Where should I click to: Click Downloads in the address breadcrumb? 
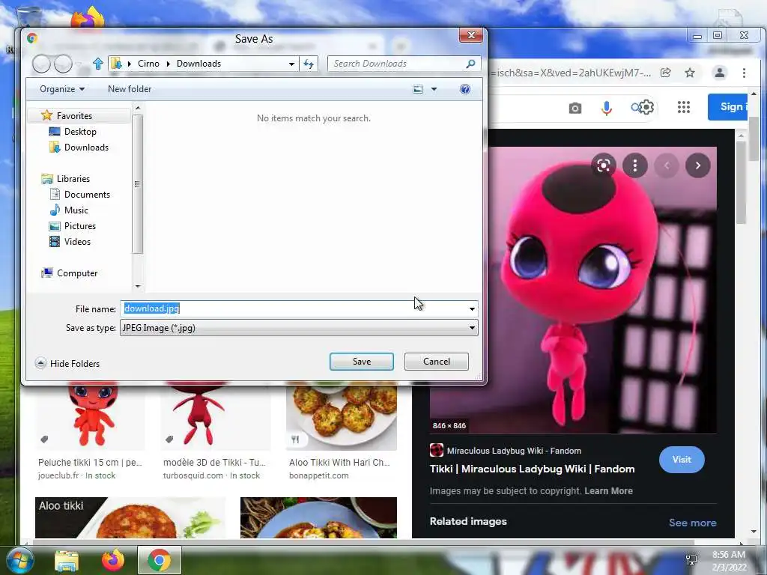click(198, 64)
